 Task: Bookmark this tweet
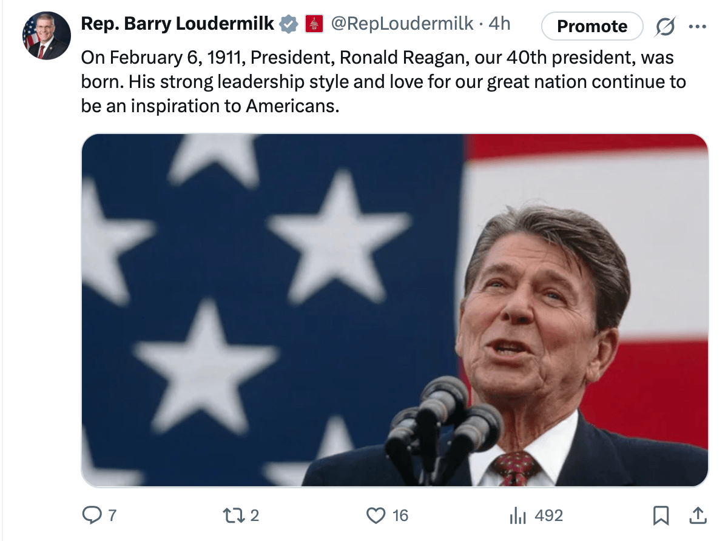(661, 516)
